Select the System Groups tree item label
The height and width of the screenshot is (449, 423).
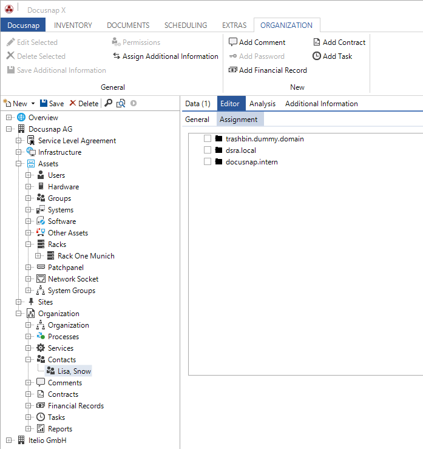click(72, 291)
